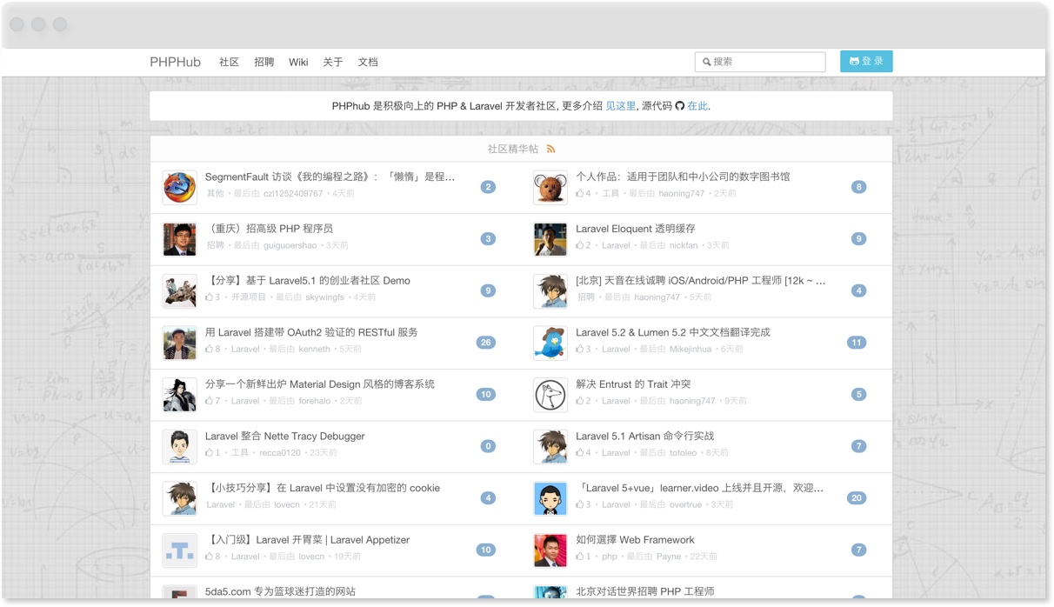The height and width of the screenshot is (607, 1054).
Task: Click the teddy bear avatar icon
Action: click(x=550, y=187)
